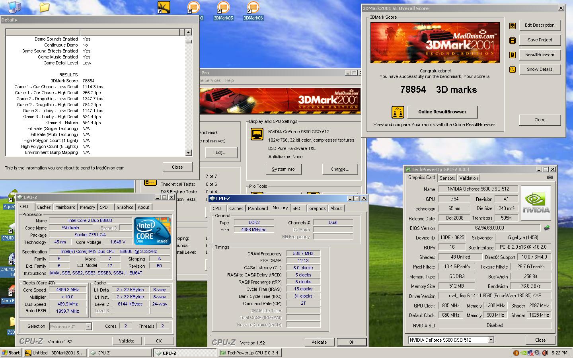The image size is (573, 358).
Task: Click Validate in left CPU-Z window
Action: click(x=127, y=341)
